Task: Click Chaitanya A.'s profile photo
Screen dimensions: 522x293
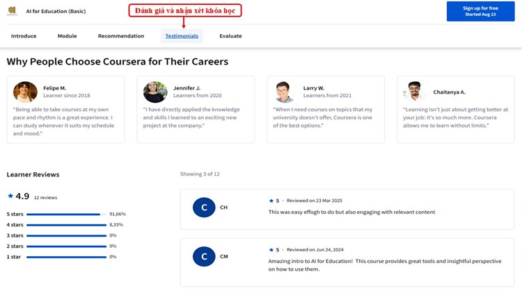Action: pyautogui.click(x=414, y=92)
